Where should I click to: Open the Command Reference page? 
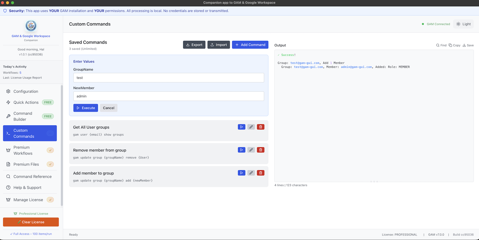click(x=30, y=177)
